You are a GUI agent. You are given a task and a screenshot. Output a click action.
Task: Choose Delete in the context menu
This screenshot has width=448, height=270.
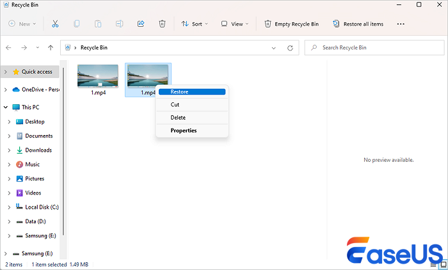[178, 118]
